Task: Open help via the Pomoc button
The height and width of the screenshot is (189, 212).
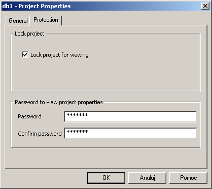Action: 188,178
